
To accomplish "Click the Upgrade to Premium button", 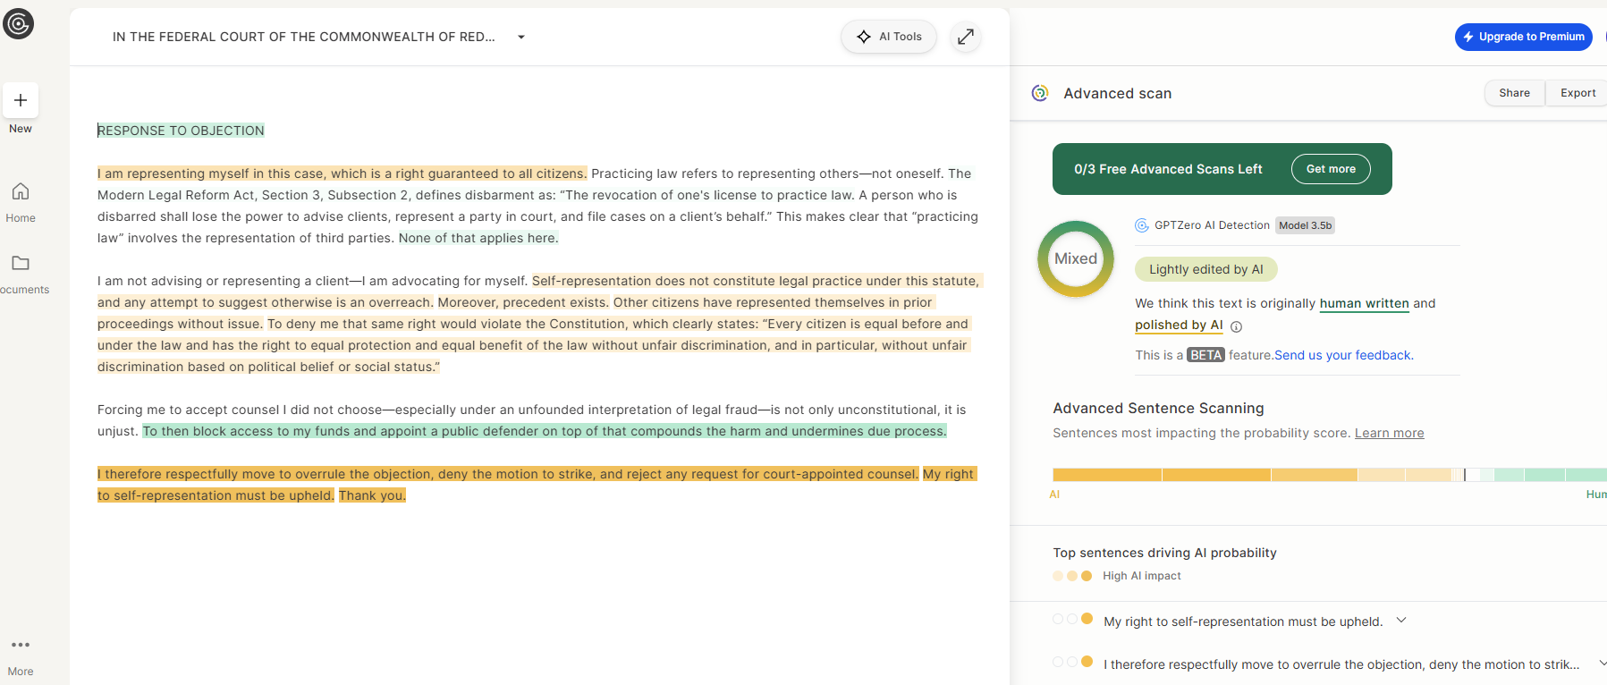I will click(x=1523, y=37).
